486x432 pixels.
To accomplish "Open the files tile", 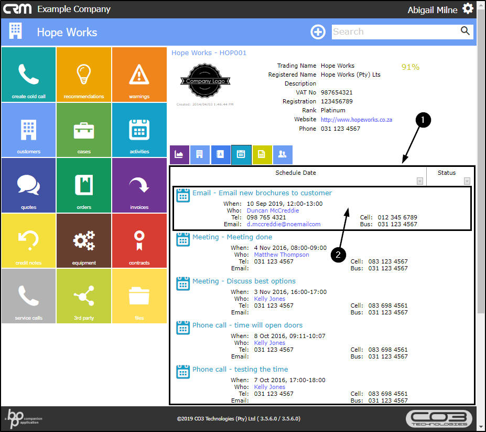I will (x=139, y=296).
